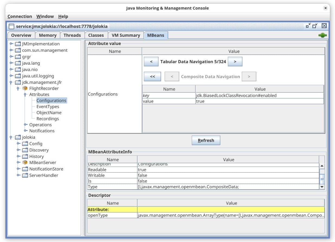The image size is (335, 242).
Task: Close the jolokia connection frame
Action: tap(324, 26)
